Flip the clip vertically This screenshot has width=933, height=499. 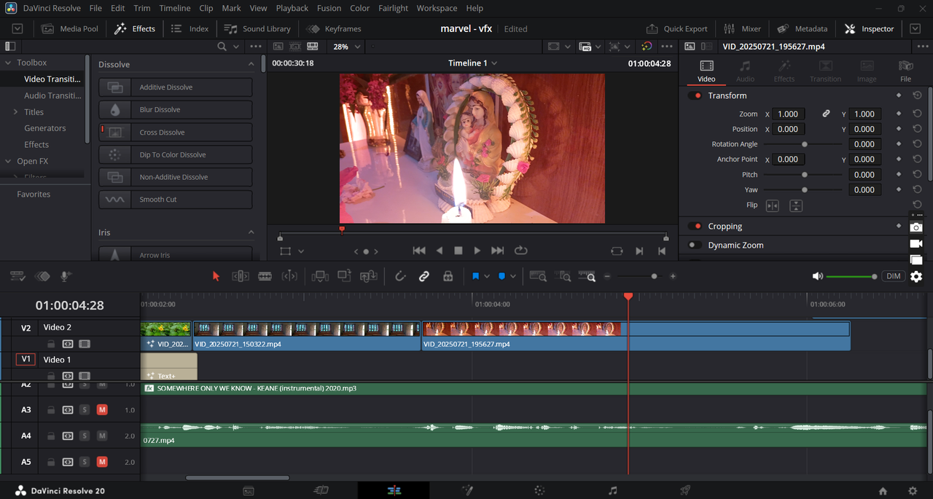point(796,205)
